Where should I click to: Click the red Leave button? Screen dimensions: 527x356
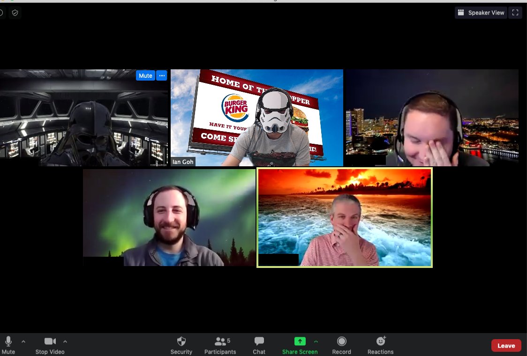point(506,346)
